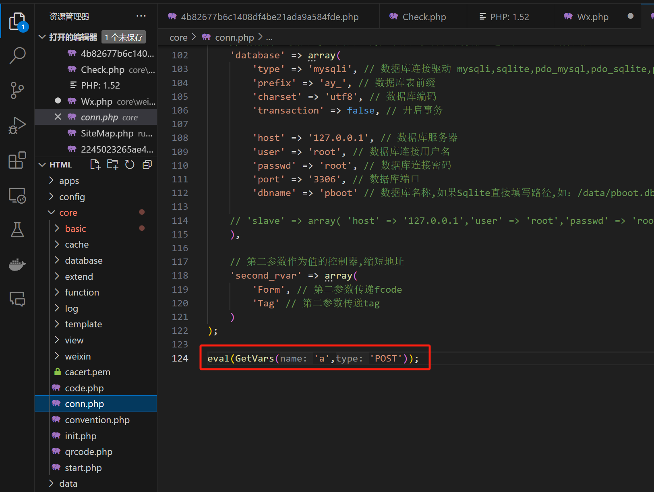Expand the extend folder
Image resolution: width=654 pixels, height=492 pixels.
(x=57, y=276)
